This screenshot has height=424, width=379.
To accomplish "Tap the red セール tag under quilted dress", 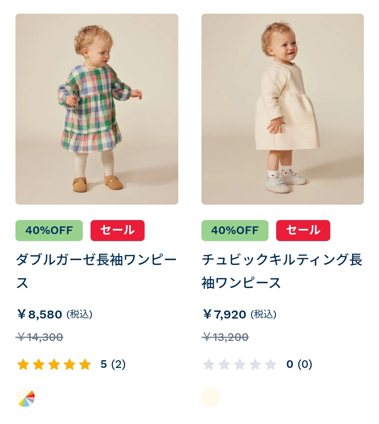I will click(303, 231).
